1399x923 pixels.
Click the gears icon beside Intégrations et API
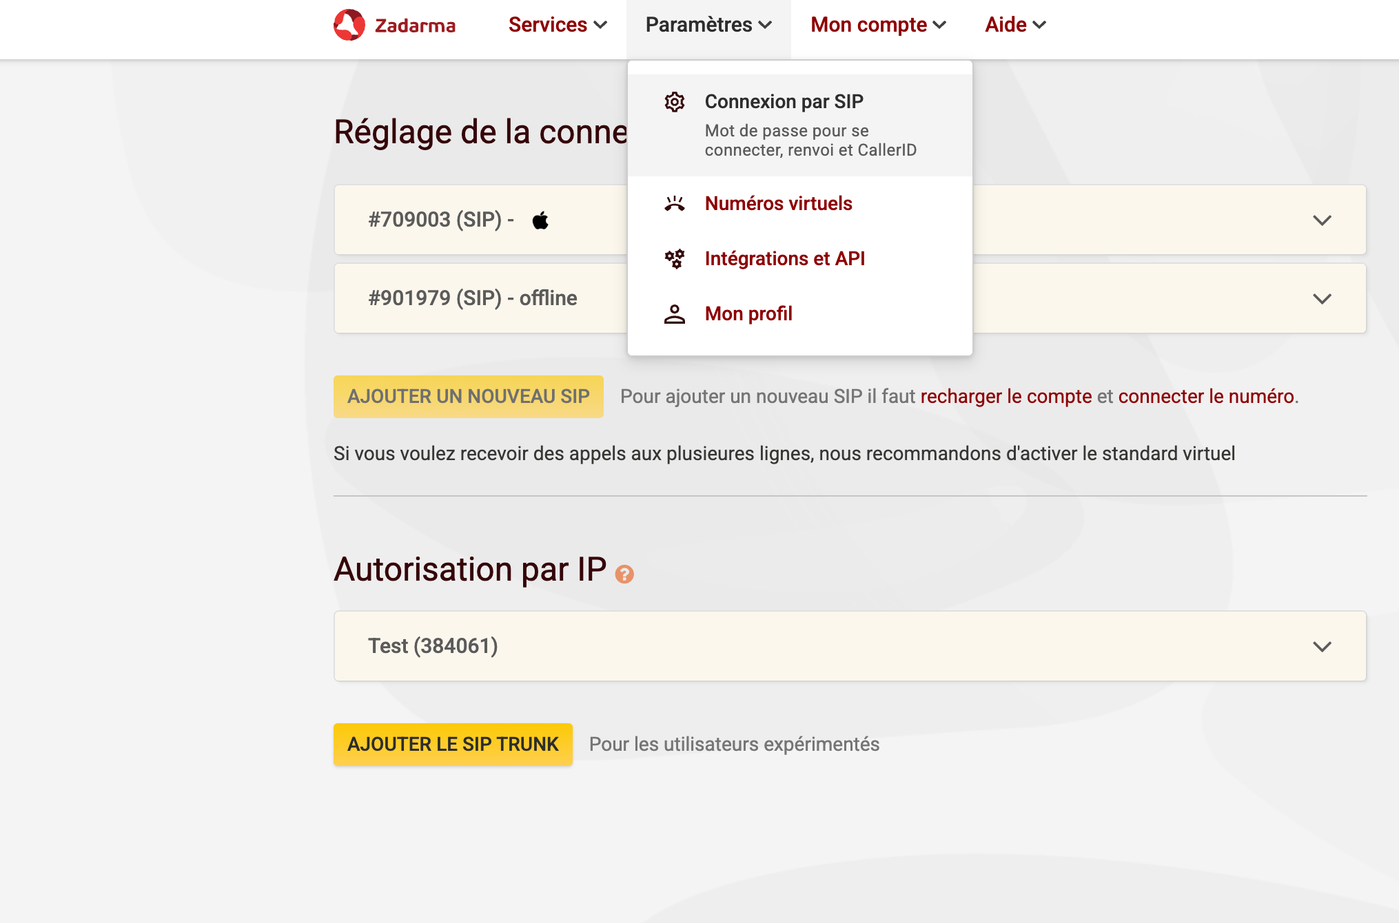tap(674, 259)
